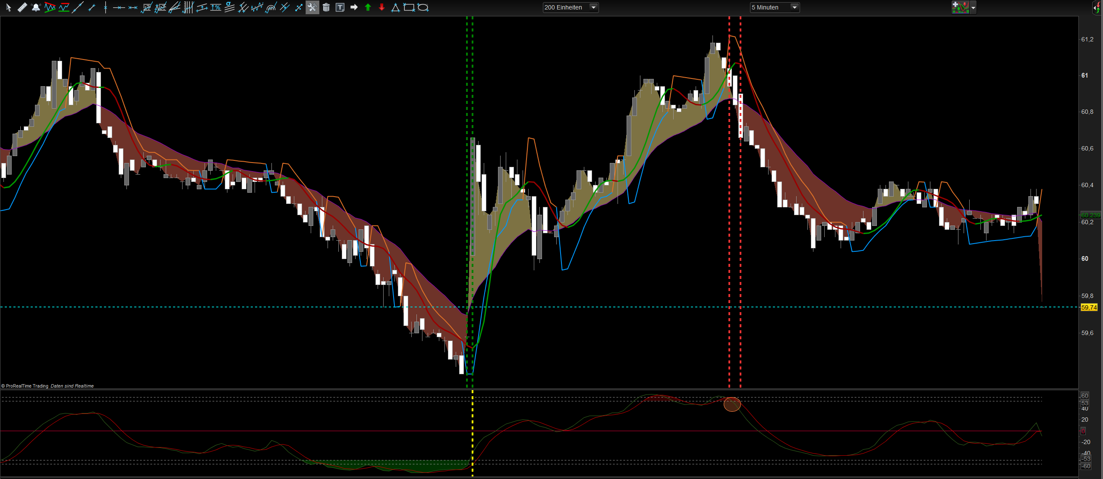The height and width of the screenshot is (479, 1103).
Task: Select the ellipse drawing tool
Action: coord(423,7)
